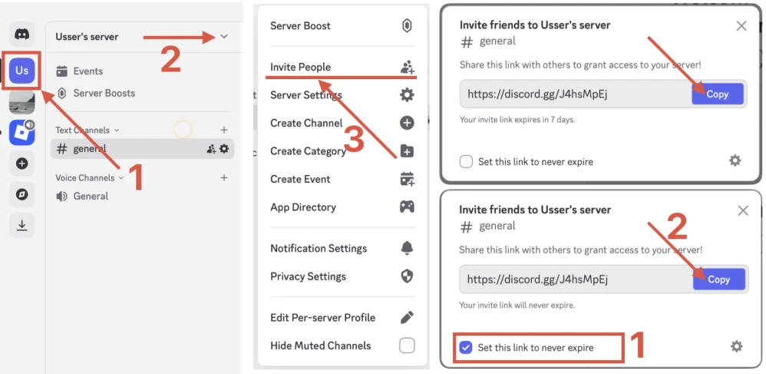Open the Explore servers compass icon
The height and width of the screenshot is (374, 766).
click(21, 194)
